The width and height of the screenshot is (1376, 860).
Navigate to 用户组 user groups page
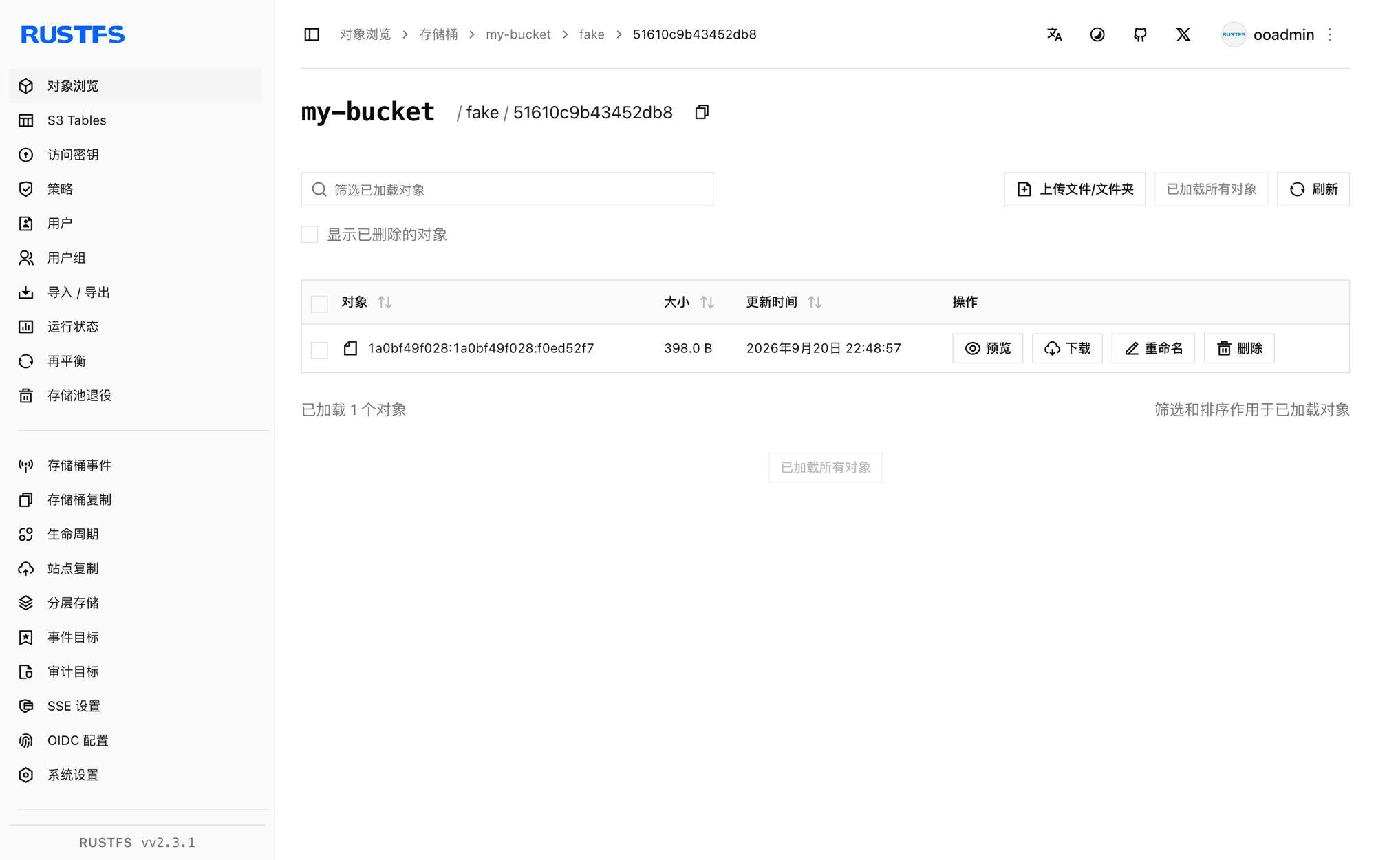tap(135, 258)
